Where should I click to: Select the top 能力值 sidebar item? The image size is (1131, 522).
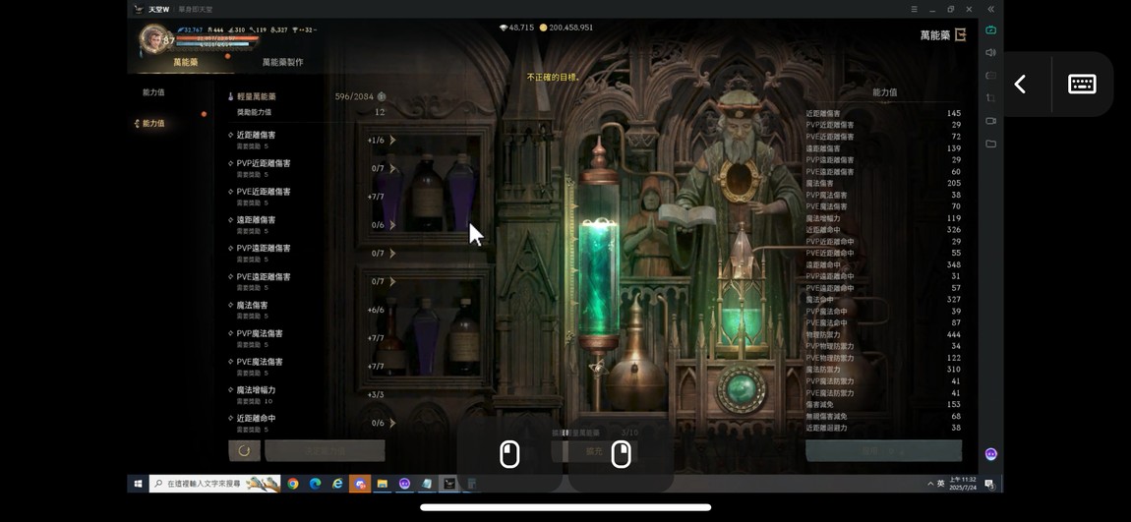pyautogui.click(x=153, y=92)
